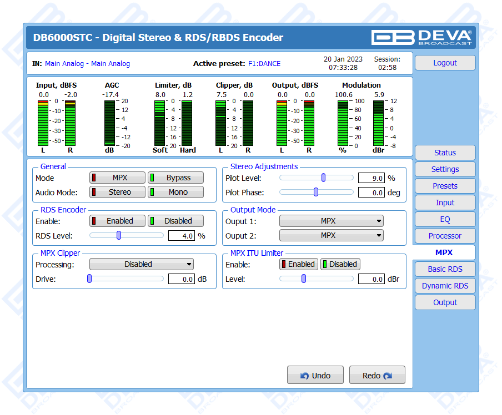The image size is (502, 415).
Task: Click the Undo button
Action: point(315,376)
